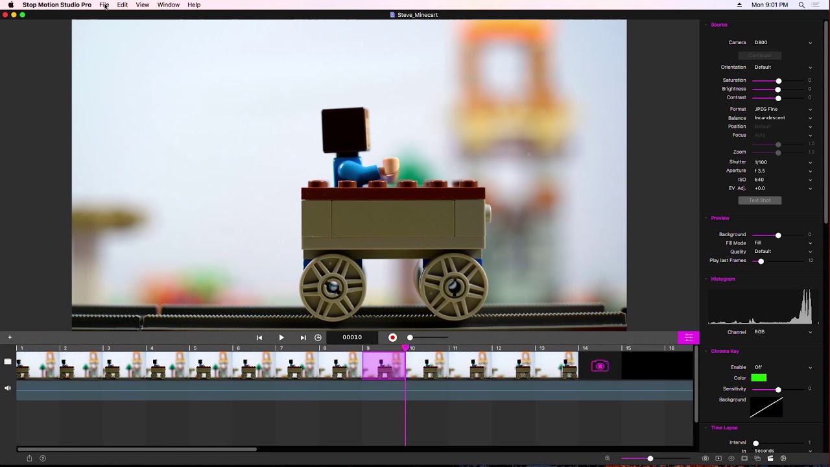Open Spotlight search in the menu bar
Screen dimensions: 830x467
point(801,5)
